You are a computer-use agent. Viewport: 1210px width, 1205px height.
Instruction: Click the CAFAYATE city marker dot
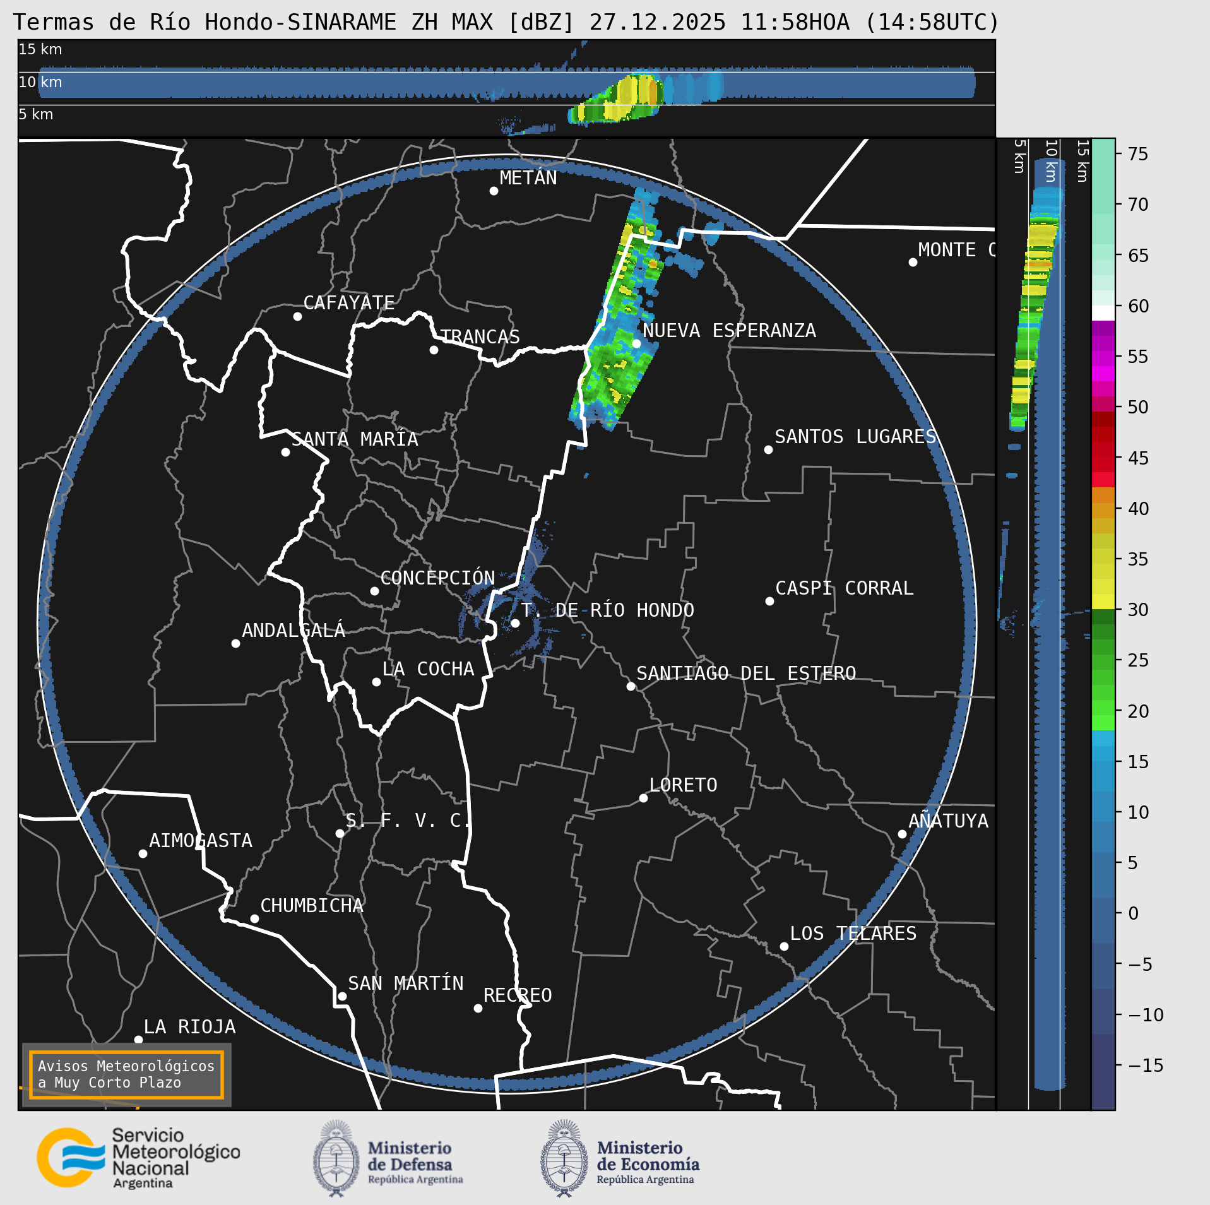click(x=297, y=316)
